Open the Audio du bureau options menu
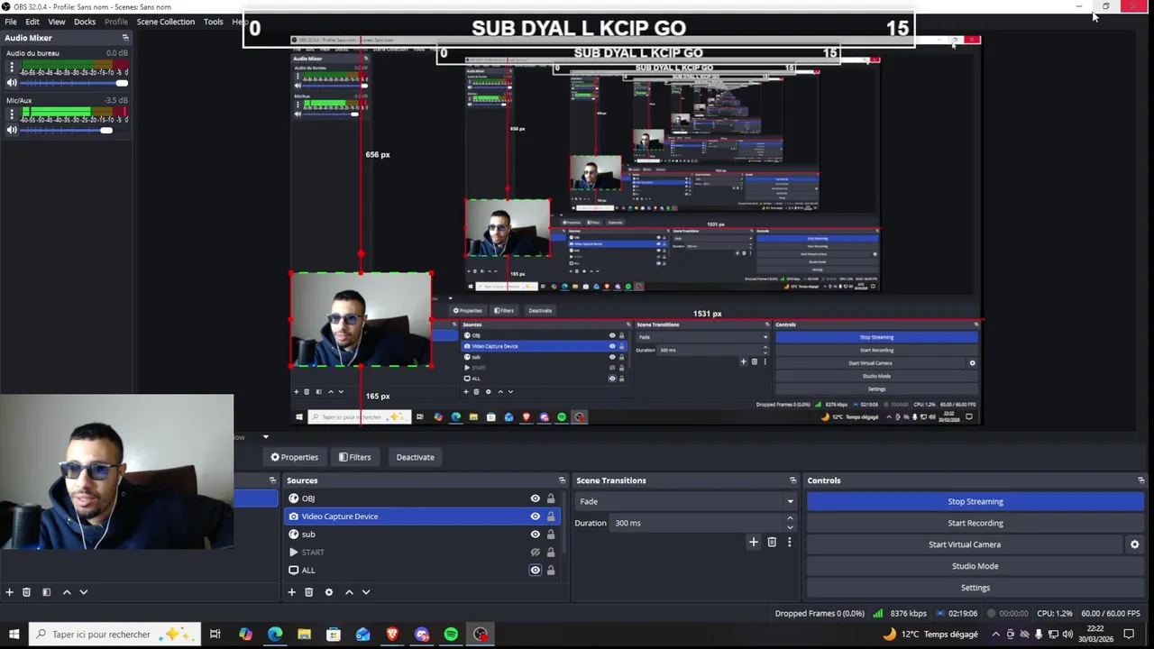Screen dimensions: 1154x649 pos(12,68)
